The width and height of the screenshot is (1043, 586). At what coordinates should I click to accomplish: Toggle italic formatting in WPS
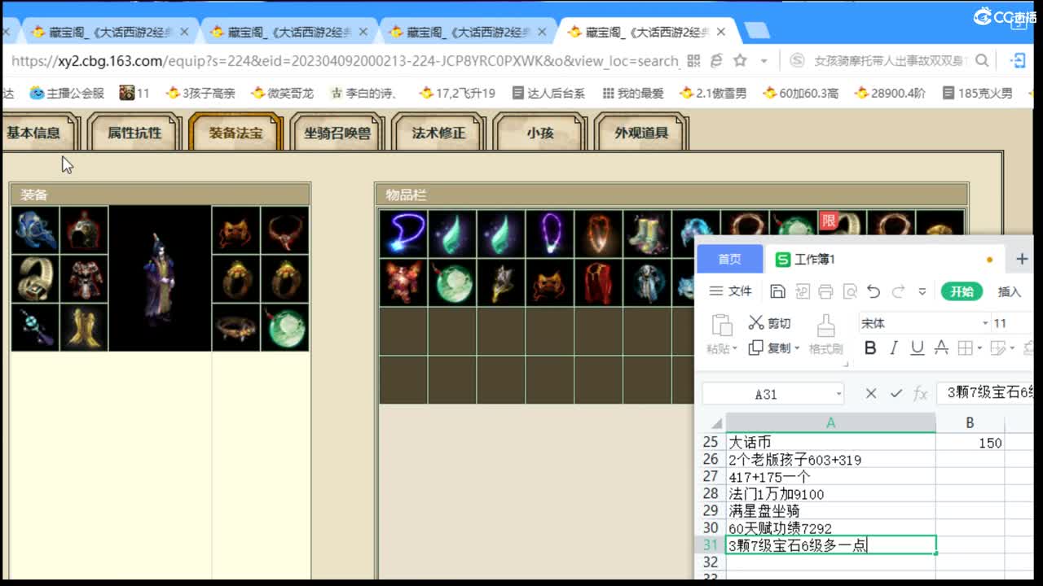[894, 348]
